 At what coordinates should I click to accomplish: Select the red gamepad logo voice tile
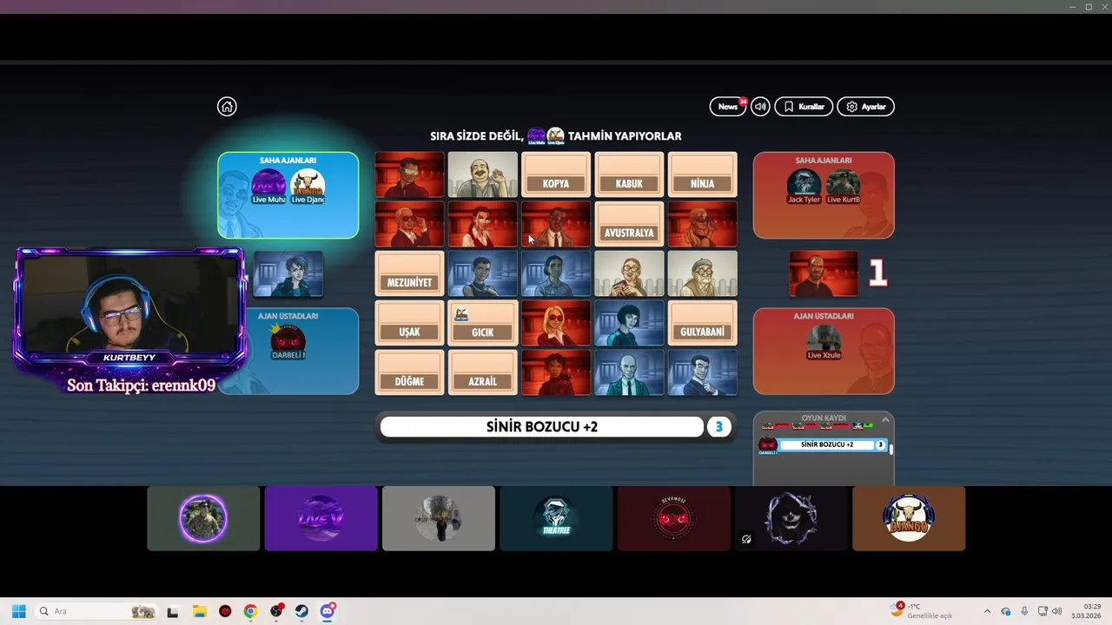tap(674, 518)
